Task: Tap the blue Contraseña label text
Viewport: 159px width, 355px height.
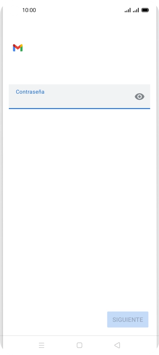Action: pyautogui.click(x=30, y=92)
